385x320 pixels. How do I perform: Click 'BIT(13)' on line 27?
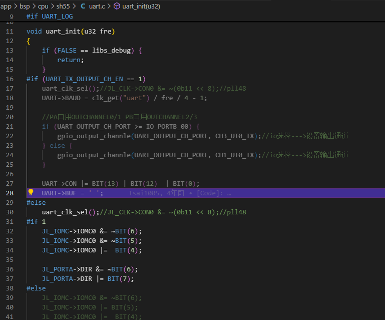pyautogui.click(x=105, y=183)
